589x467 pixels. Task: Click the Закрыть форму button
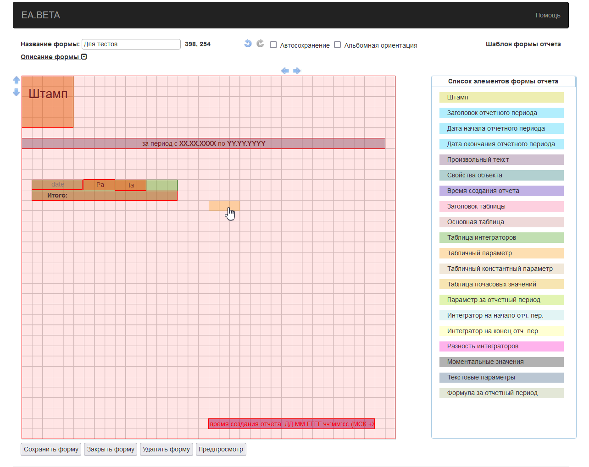pos(111,449)
